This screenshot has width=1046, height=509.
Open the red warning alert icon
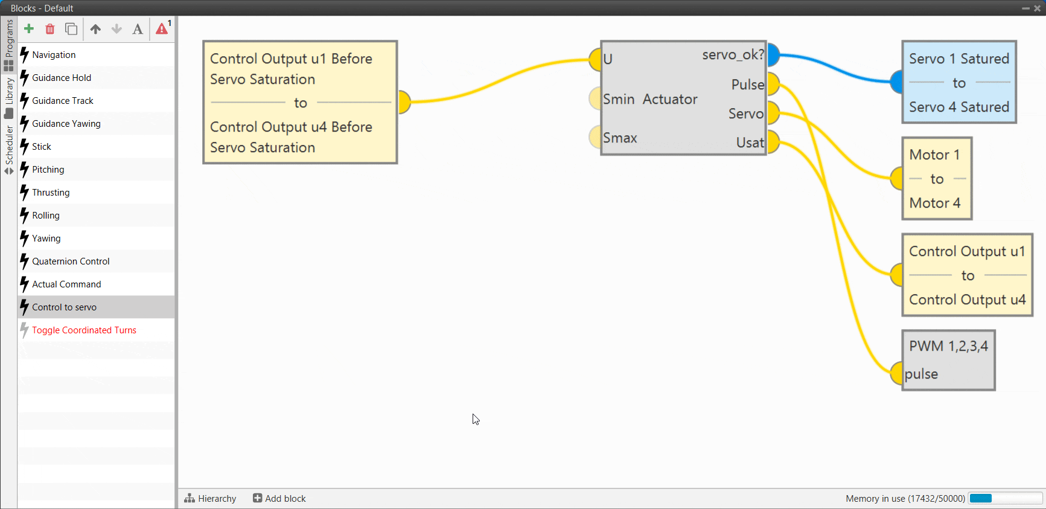pyautogui.click(x=162, y=28)
